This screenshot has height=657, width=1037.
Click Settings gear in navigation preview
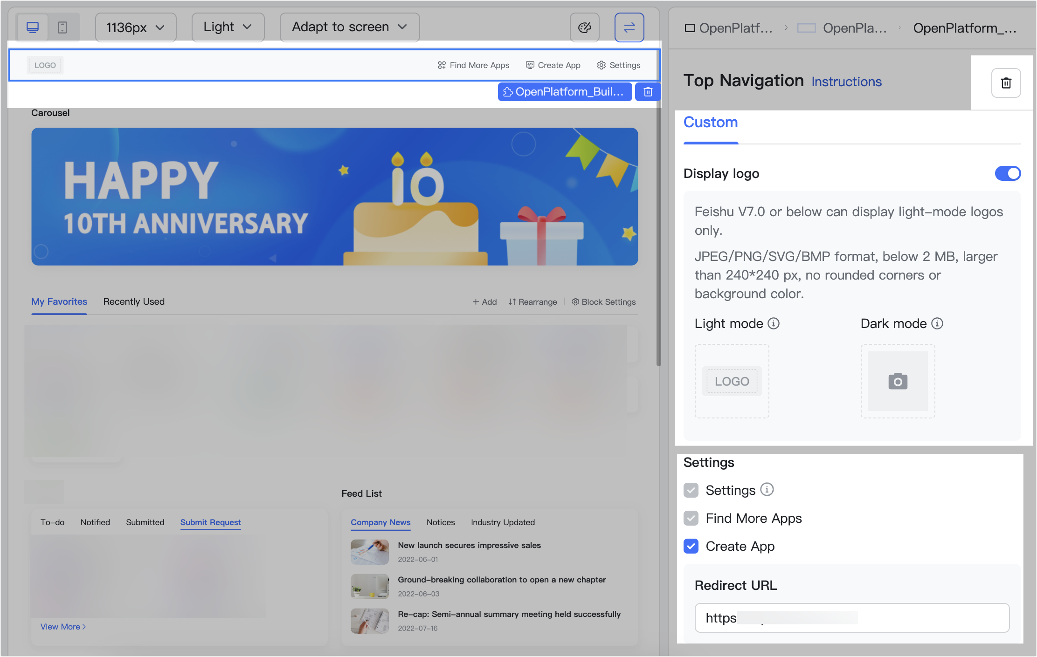tap(619, 65)
